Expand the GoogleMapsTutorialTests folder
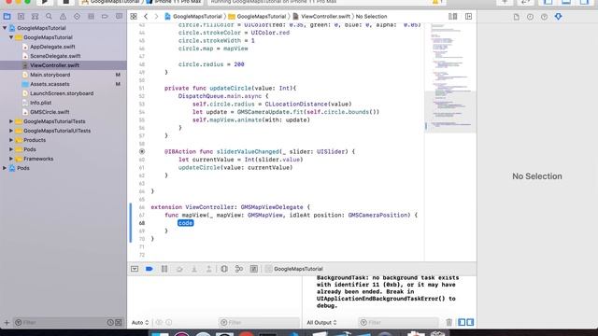Viewport: 598px width, 336px height. click(x=11, y=121)
